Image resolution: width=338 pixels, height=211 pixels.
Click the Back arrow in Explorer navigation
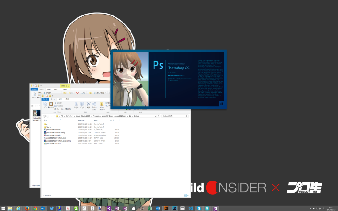coord(44,115)
